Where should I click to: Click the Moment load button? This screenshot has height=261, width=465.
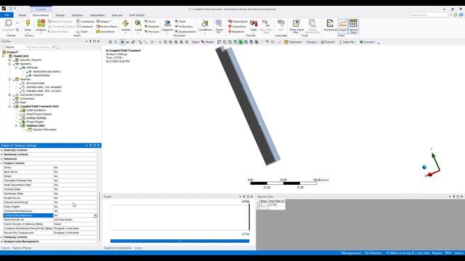coord(152,26)
